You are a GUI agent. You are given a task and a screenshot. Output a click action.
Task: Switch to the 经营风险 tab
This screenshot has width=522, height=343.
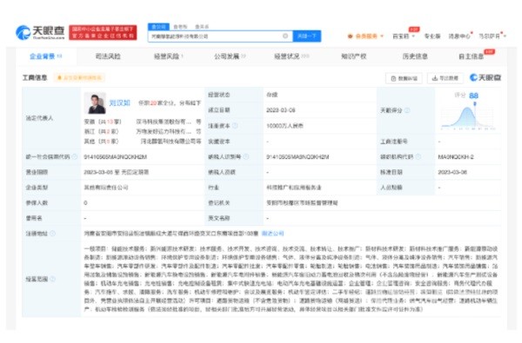[x=169, y=56]
